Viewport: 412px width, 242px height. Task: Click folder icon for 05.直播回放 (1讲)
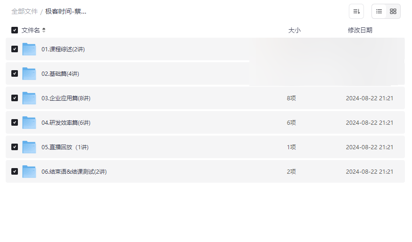(29, 147)
